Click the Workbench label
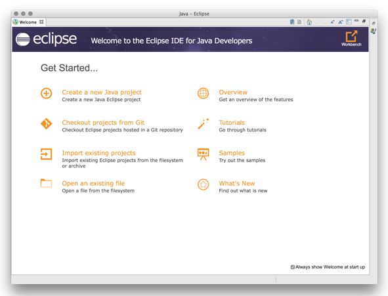388x296 pixels. 351,45
